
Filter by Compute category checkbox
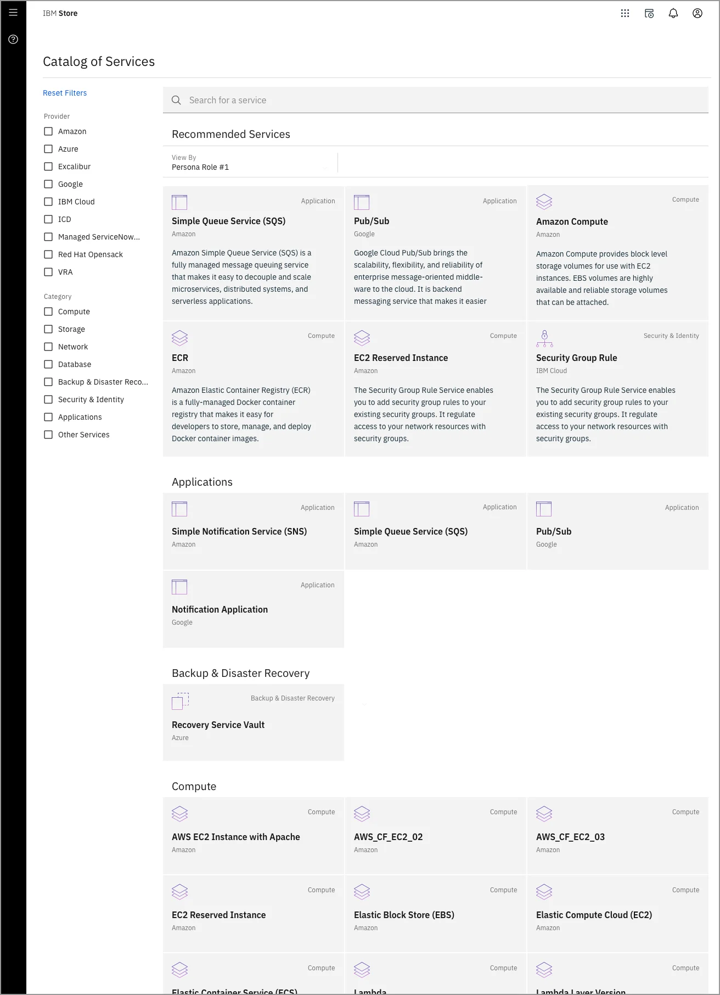pyautogui.click(x=48, y=312)
